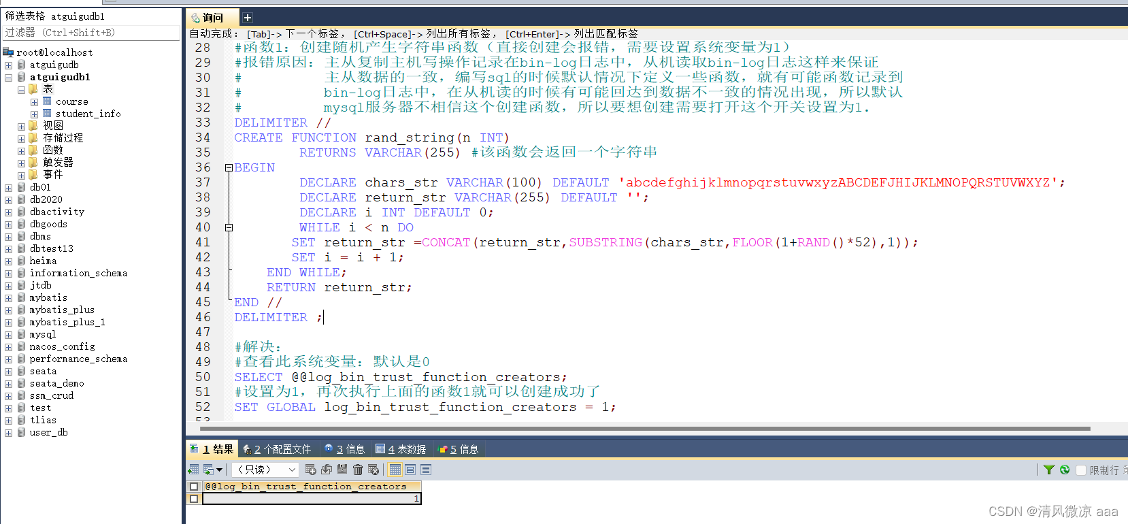Save changes in the result grid
The height and width of the screenshot is (524, 1128).
click(342, 470)
